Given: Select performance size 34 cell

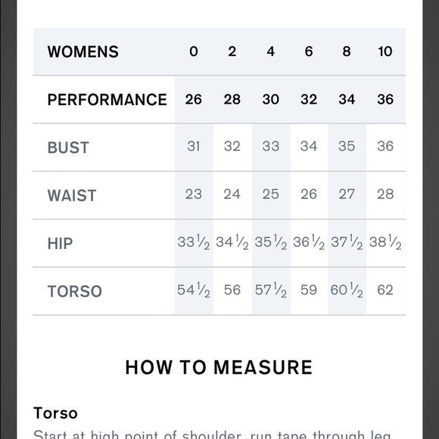Looking at the screenshot, I should (x=347, y=99).
